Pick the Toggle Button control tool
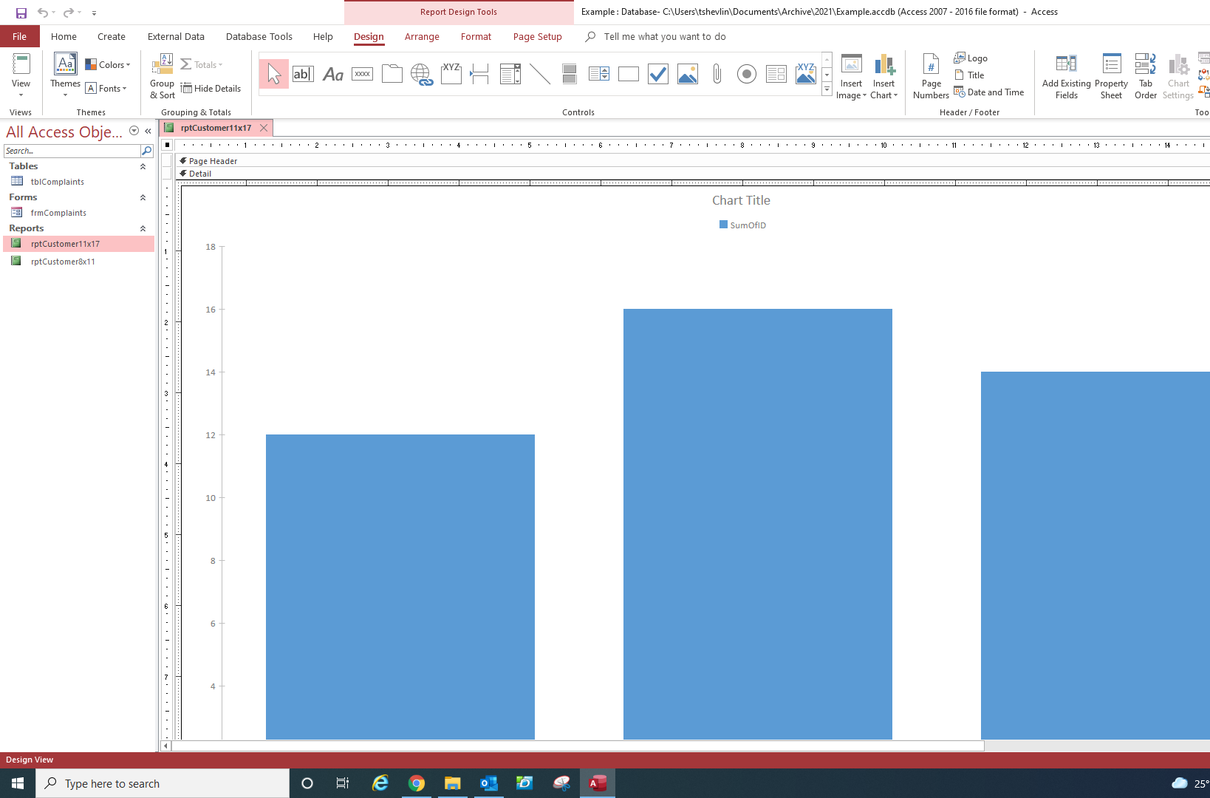The image size is (1210, 798). 570,74
